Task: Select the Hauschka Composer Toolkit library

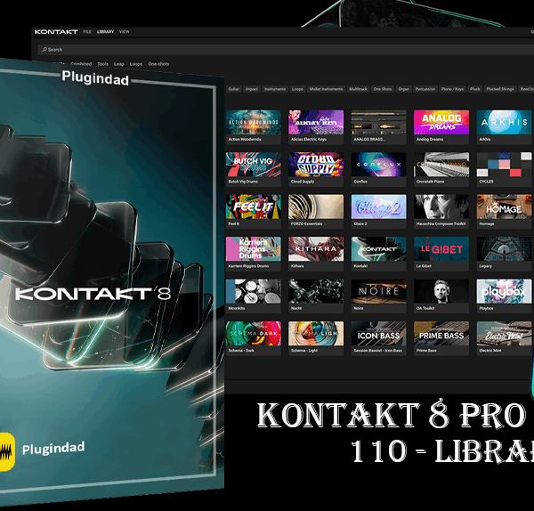Action: 441,211
